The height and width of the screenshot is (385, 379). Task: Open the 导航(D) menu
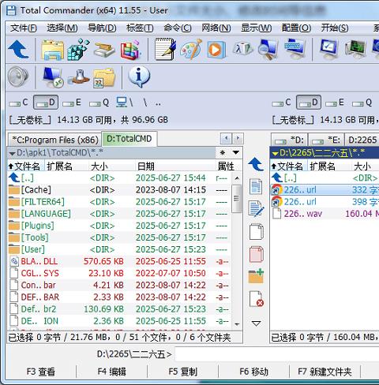pyautogui.click(x=102, y=28)
